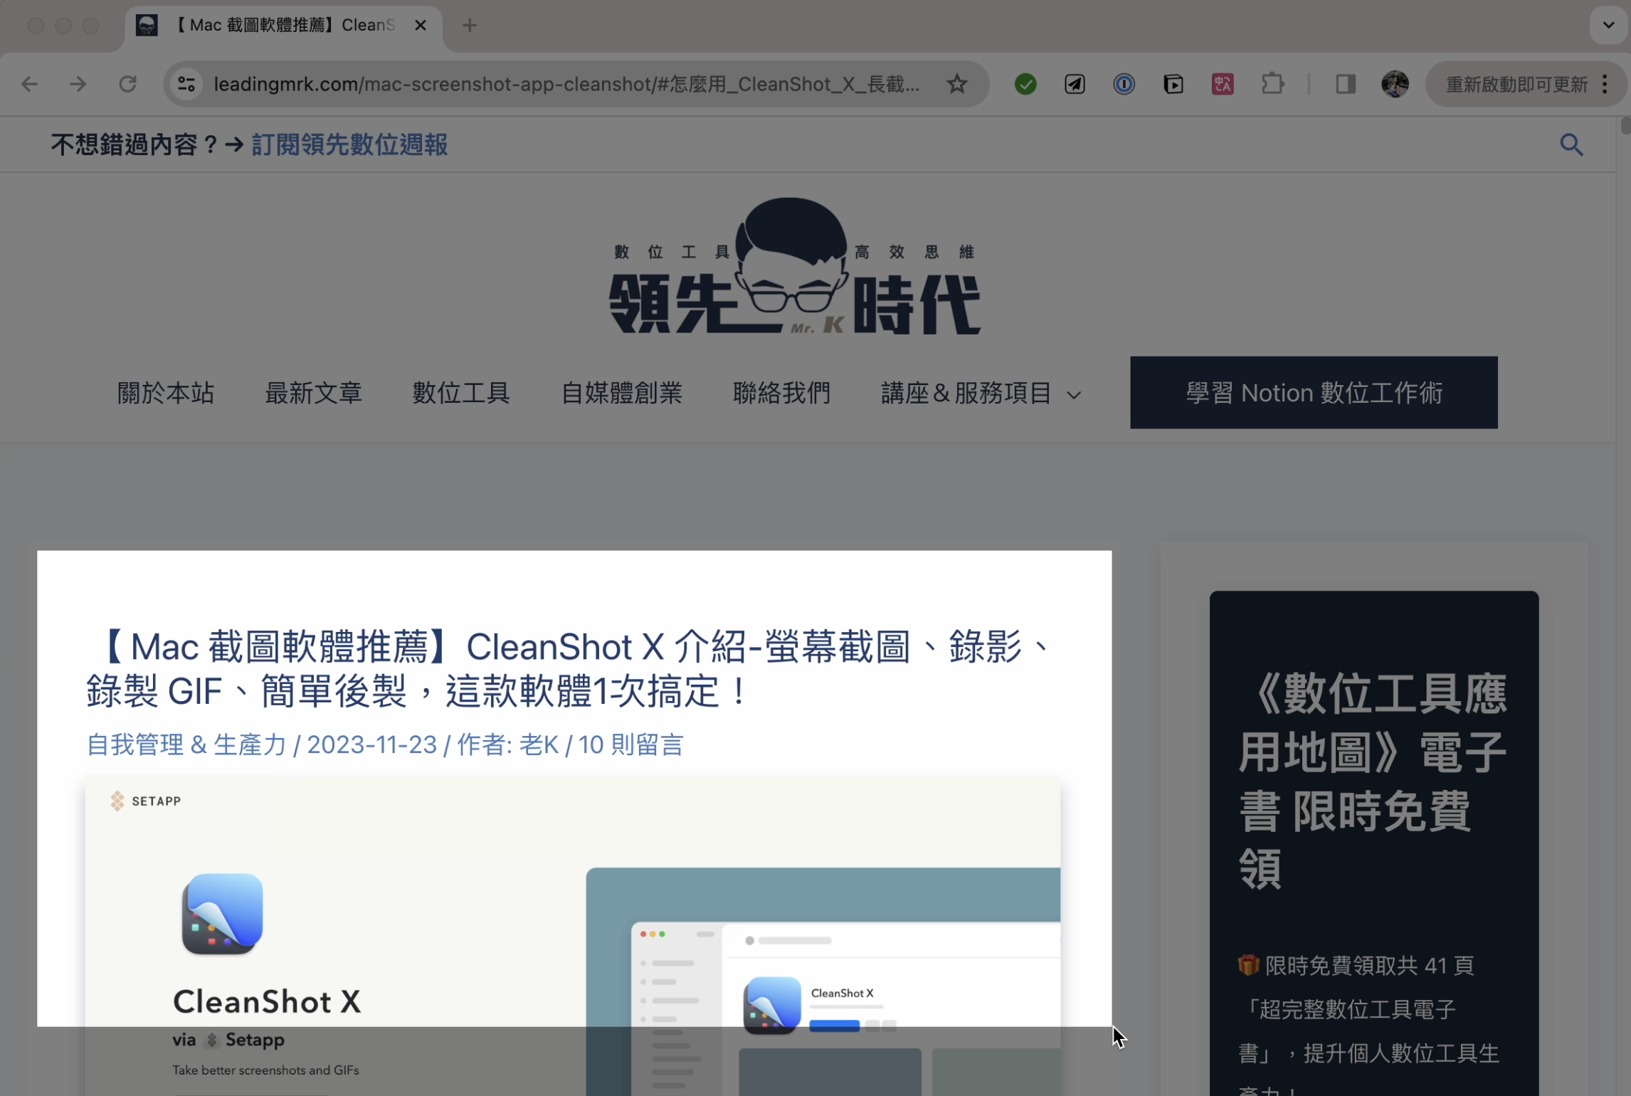Open 自我管理 & 生產力 category link
The width and height of the screenshot is (1631, 1096).
[x=186, y=744]
